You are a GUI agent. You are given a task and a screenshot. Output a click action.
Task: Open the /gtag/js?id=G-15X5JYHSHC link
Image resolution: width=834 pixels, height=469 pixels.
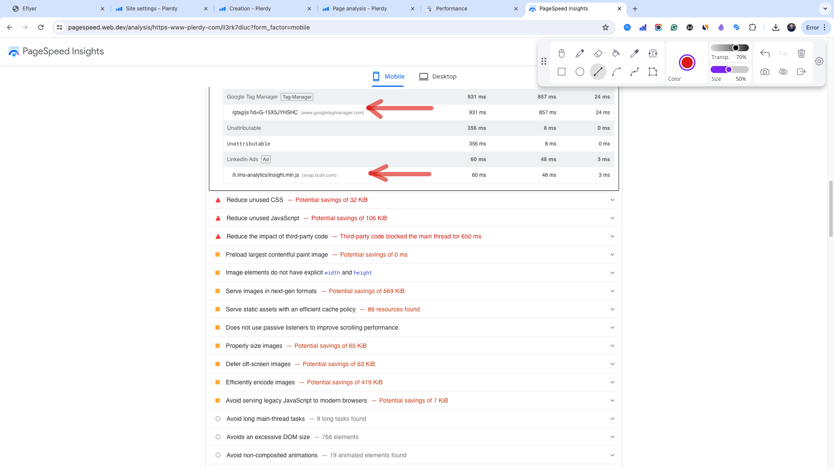pyautogui.click(x=265, y=112)
